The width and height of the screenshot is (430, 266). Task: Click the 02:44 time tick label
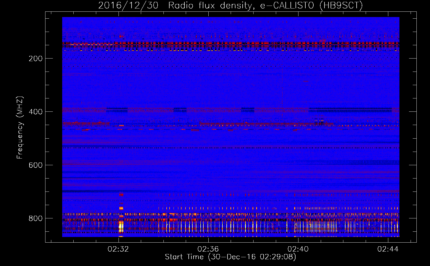(388, 249)
